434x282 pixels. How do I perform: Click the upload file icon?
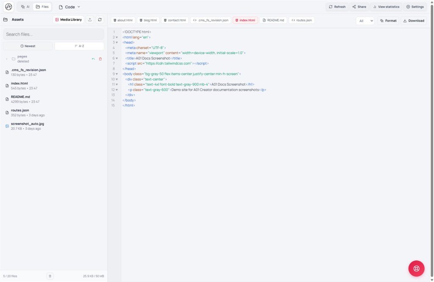[90, 19]
